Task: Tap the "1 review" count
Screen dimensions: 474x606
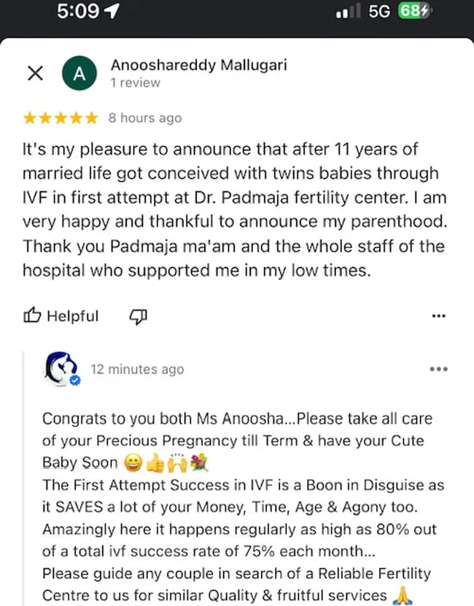Action: pos(135,83)
